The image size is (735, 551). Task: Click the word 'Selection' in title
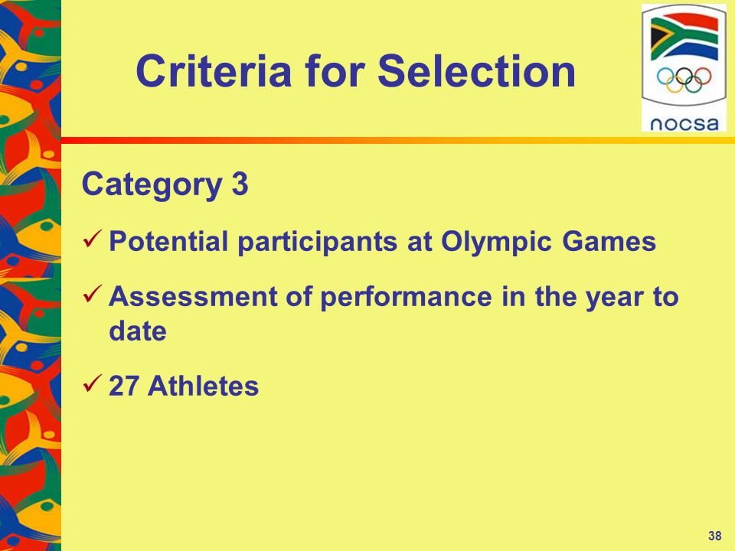pos(477,71)
